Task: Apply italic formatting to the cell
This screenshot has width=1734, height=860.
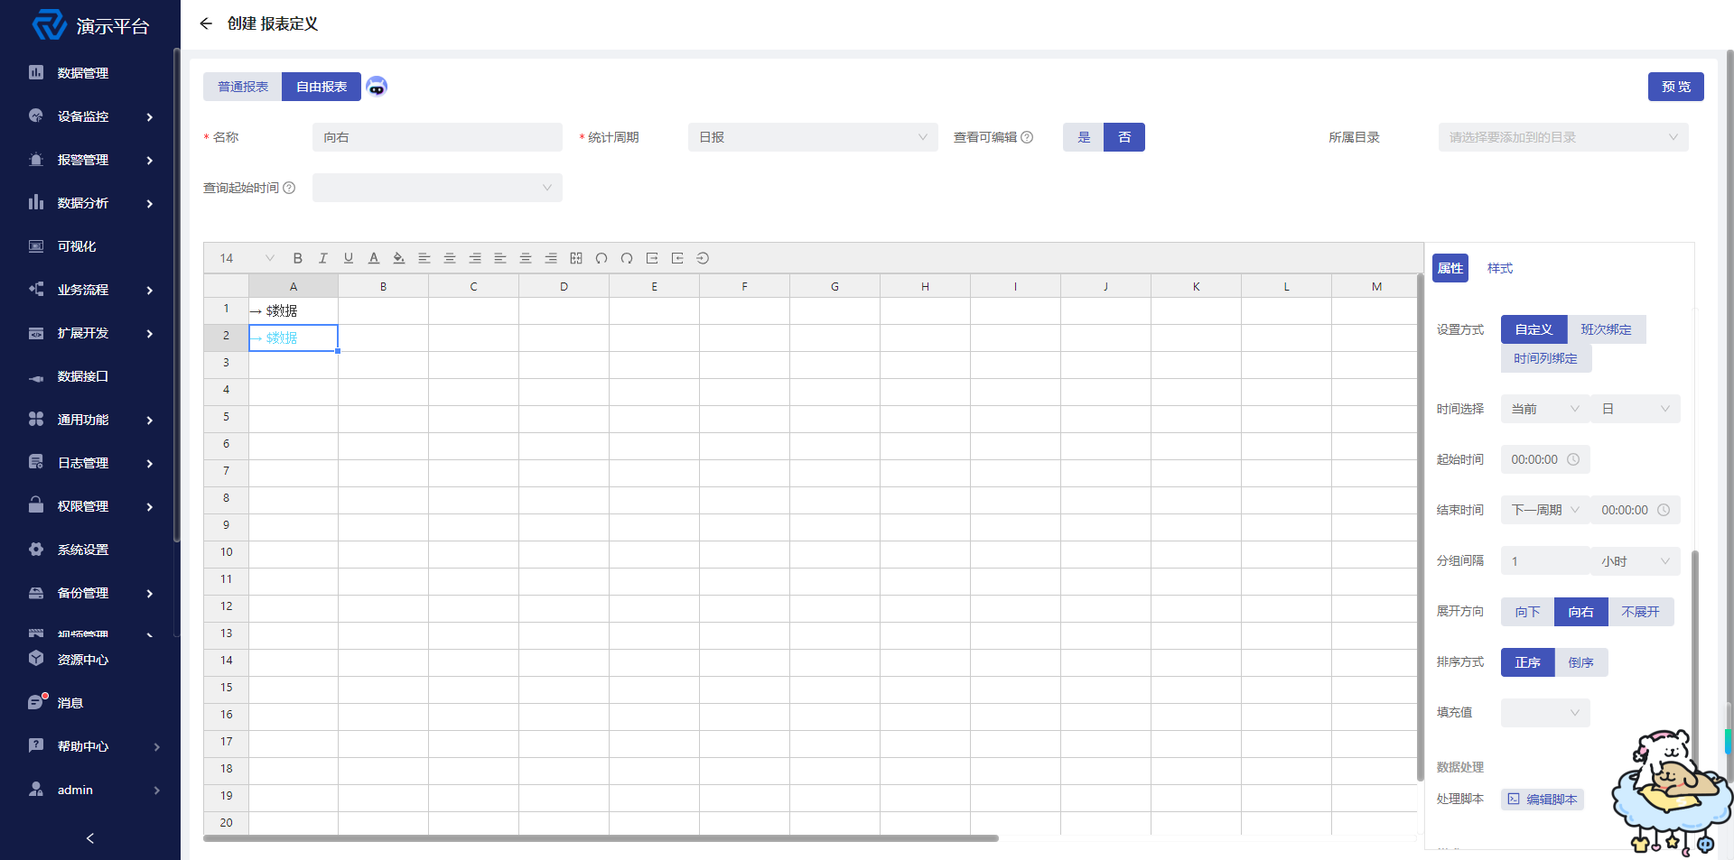Action: (322, 258)
